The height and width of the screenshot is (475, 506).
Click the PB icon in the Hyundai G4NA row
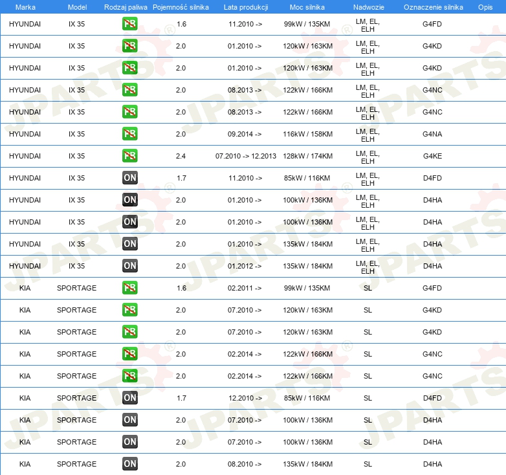click(x=129, y=134)
